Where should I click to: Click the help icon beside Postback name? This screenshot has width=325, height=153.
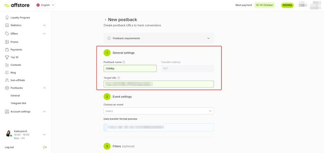124,62
